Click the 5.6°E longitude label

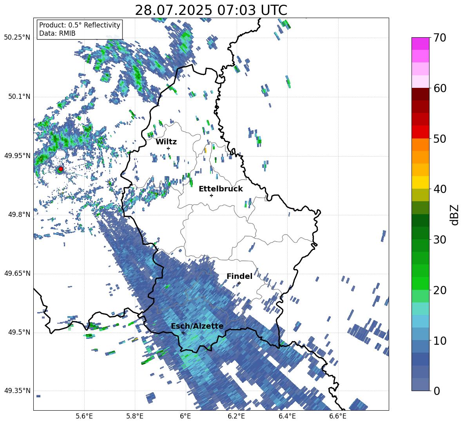click(84, 417)
